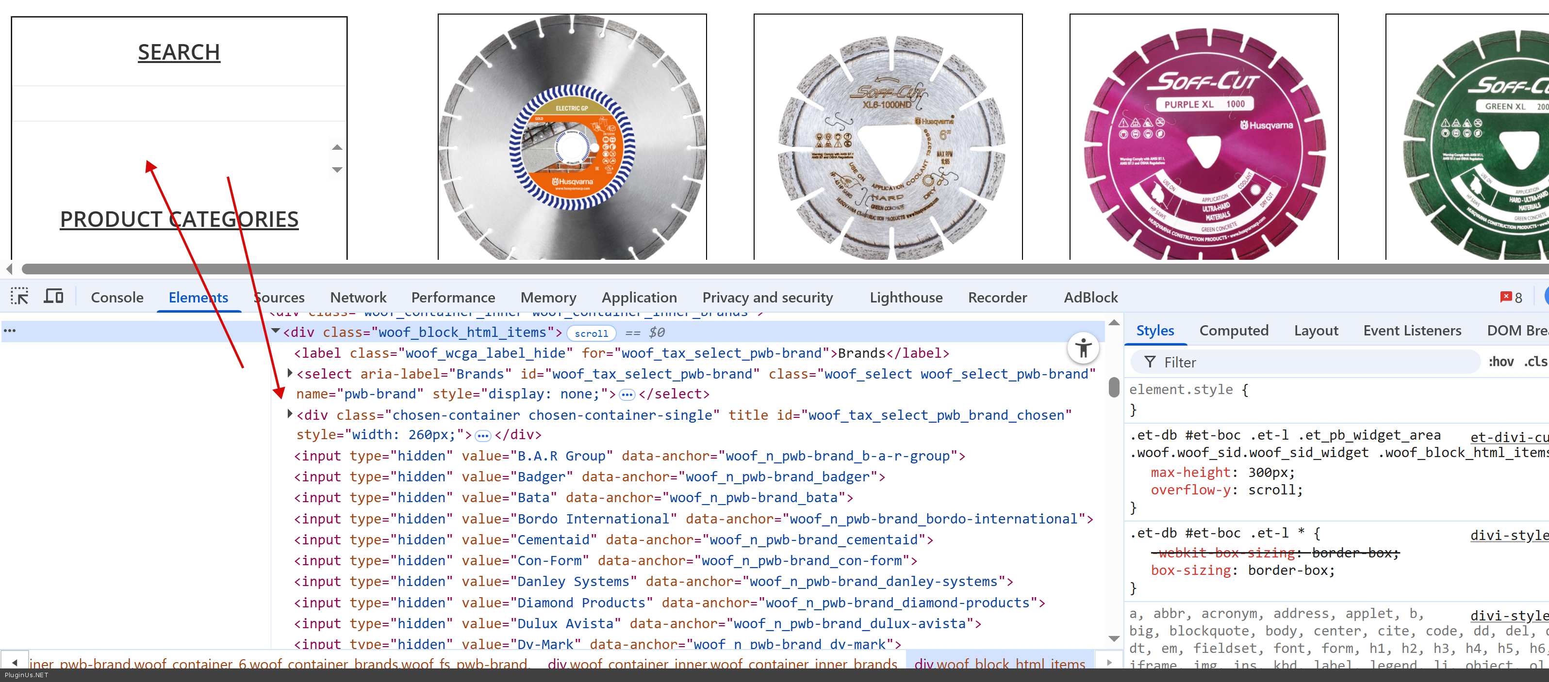
Task: Click the red error count badge
Action: pyautogui.click(x=1510, y=297)
